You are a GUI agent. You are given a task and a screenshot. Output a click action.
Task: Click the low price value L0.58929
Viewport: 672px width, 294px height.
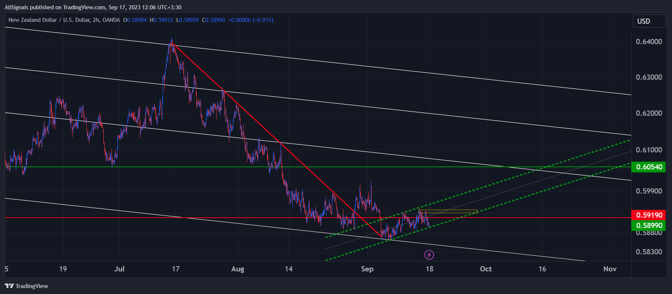187,20
